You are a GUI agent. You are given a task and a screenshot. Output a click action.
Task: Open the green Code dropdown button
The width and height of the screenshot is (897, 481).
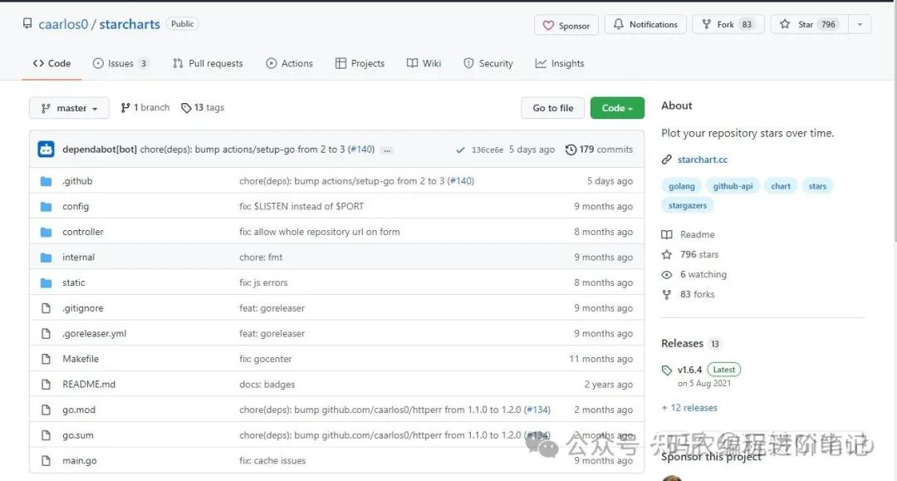click(617, 108)
